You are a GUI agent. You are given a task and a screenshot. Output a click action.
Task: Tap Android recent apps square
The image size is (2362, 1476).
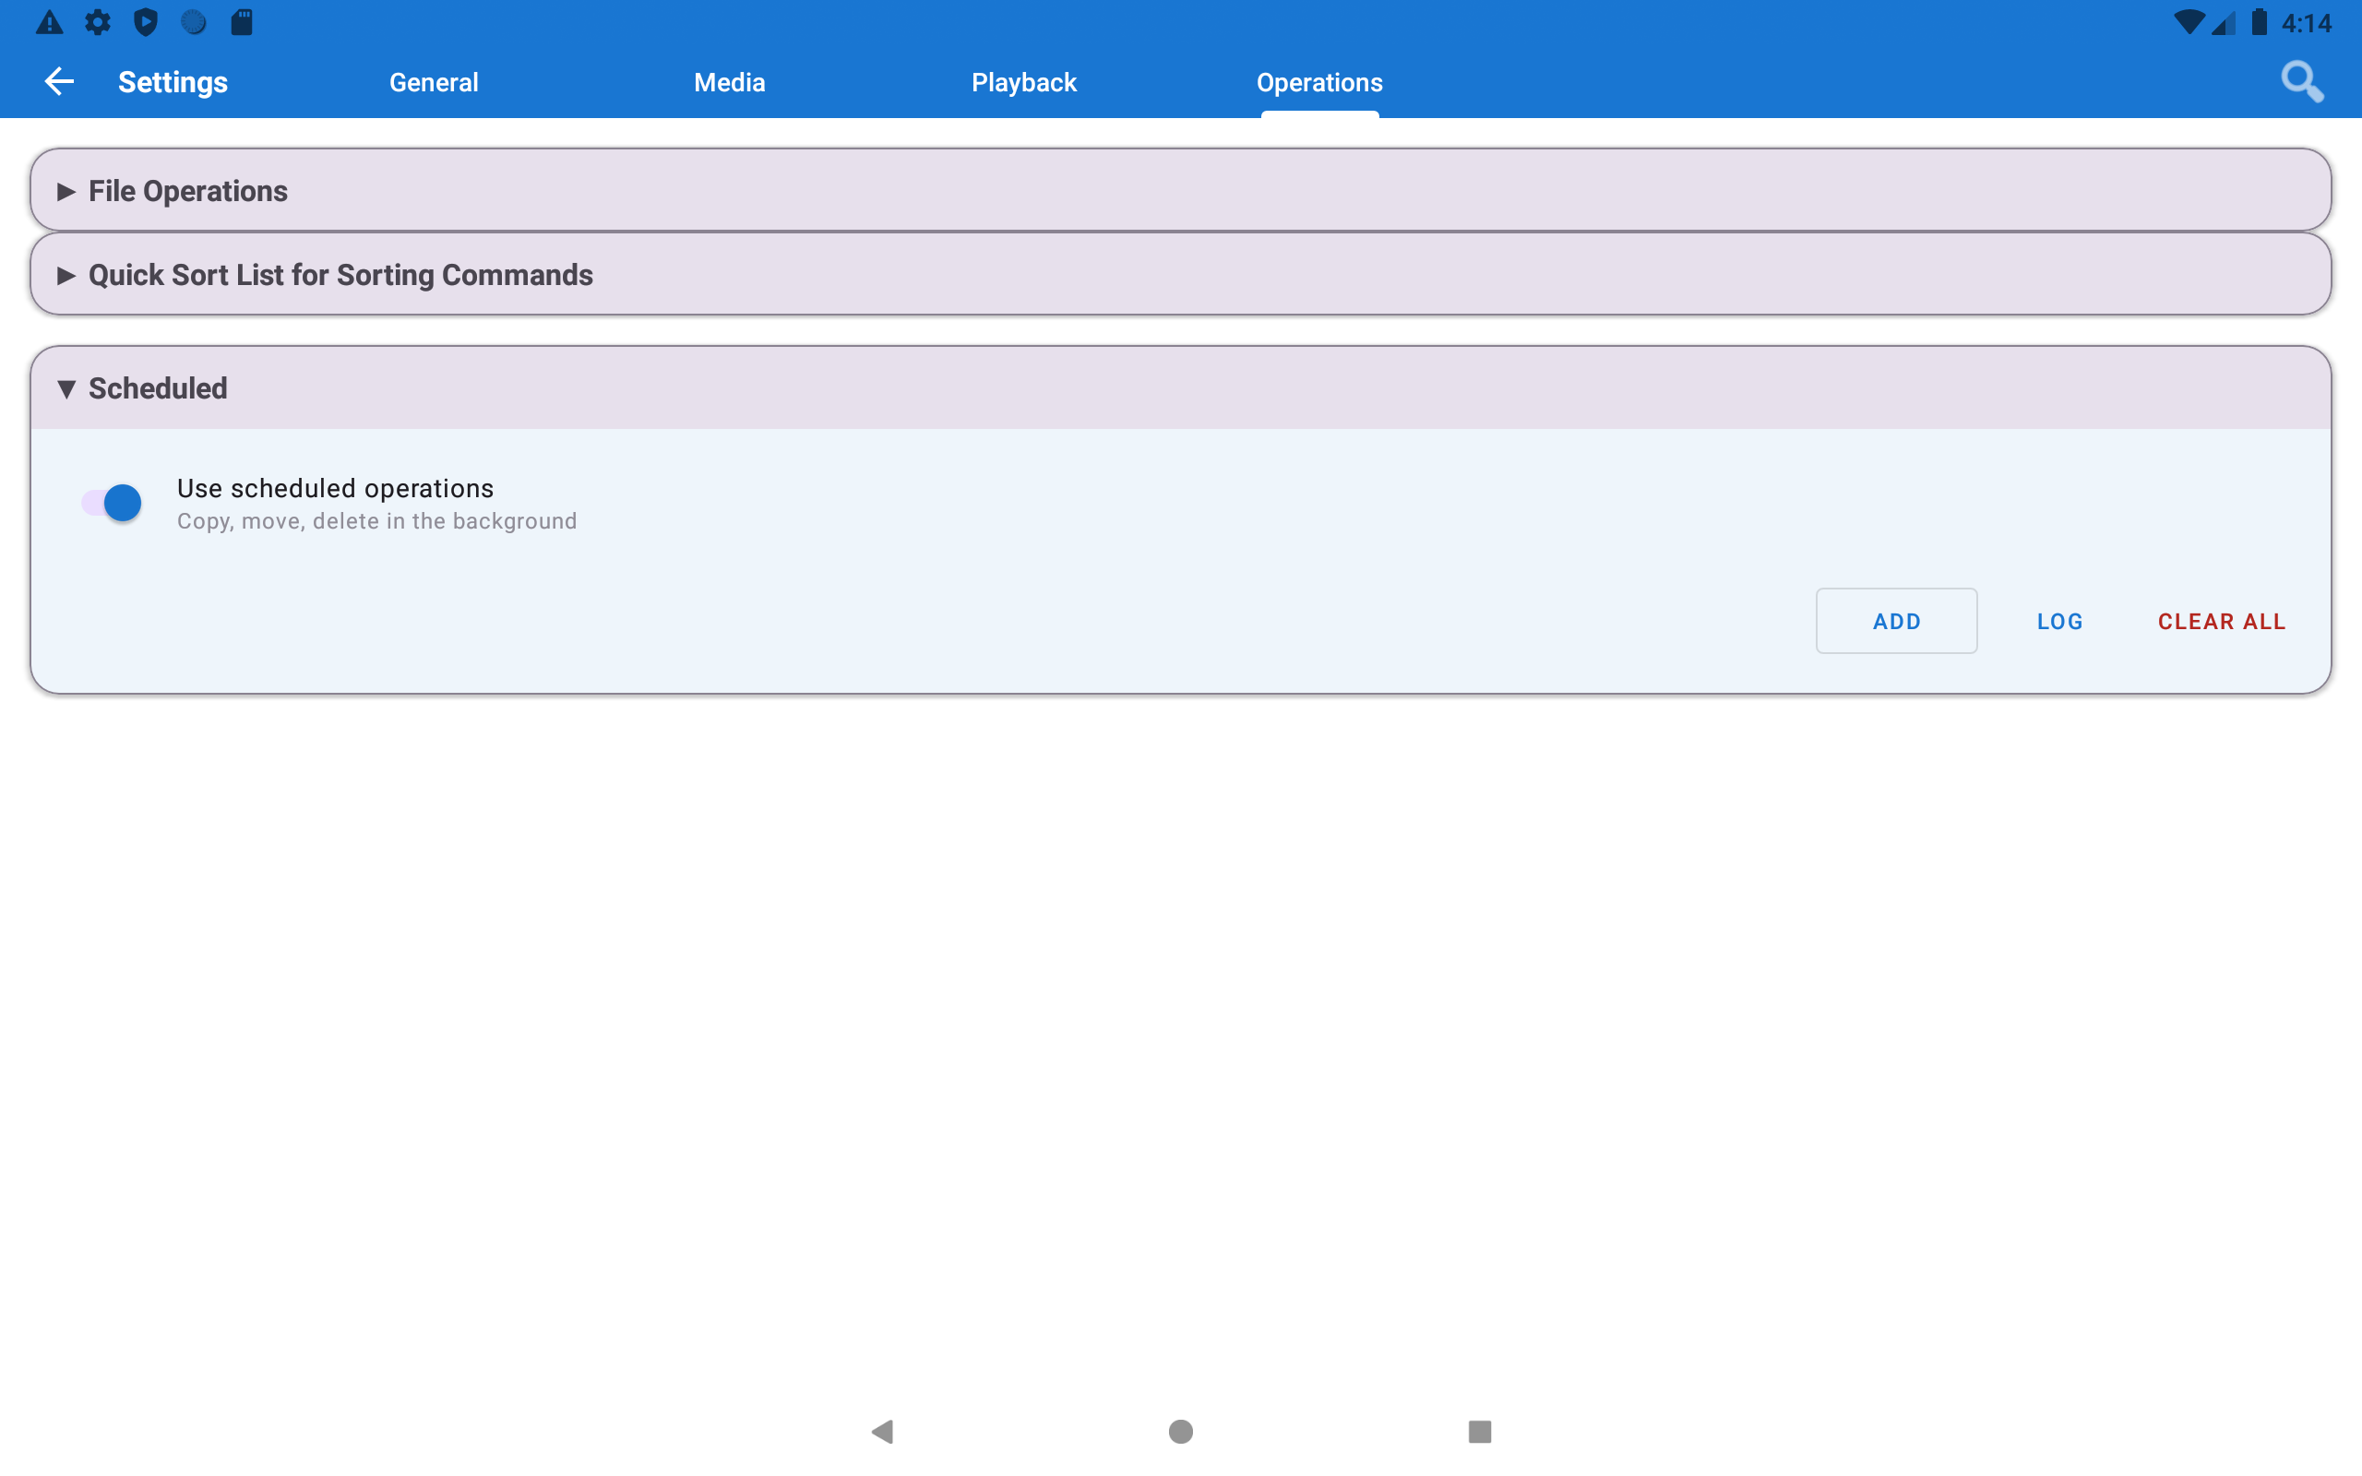coord(1480,1431)
